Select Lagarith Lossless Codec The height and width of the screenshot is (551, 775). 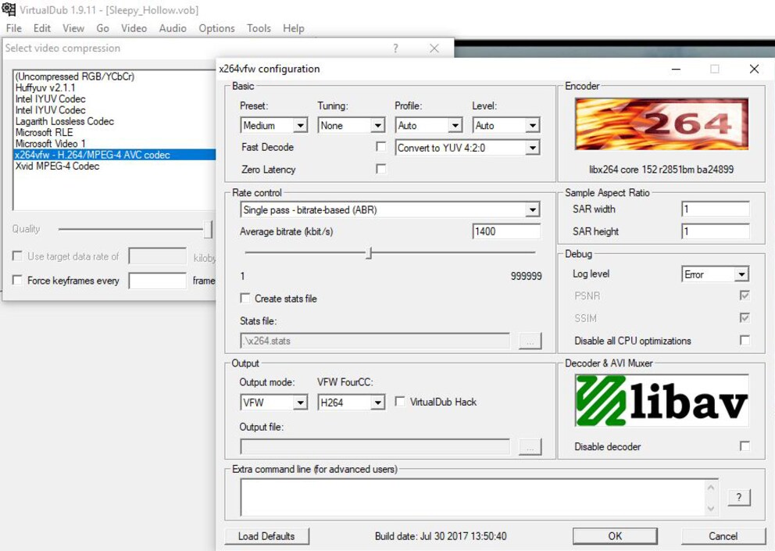point(65,121)
